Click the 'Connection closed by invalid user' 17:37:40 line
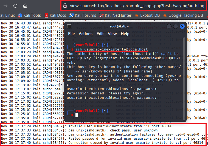Image resolution: width=208 pixels, height=146 pixels. [102, 142]
